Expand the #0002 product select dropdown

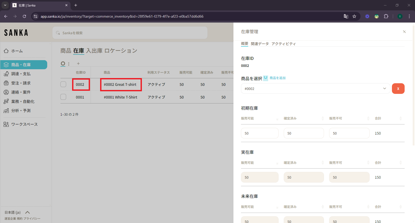click(x=384, y=89)
